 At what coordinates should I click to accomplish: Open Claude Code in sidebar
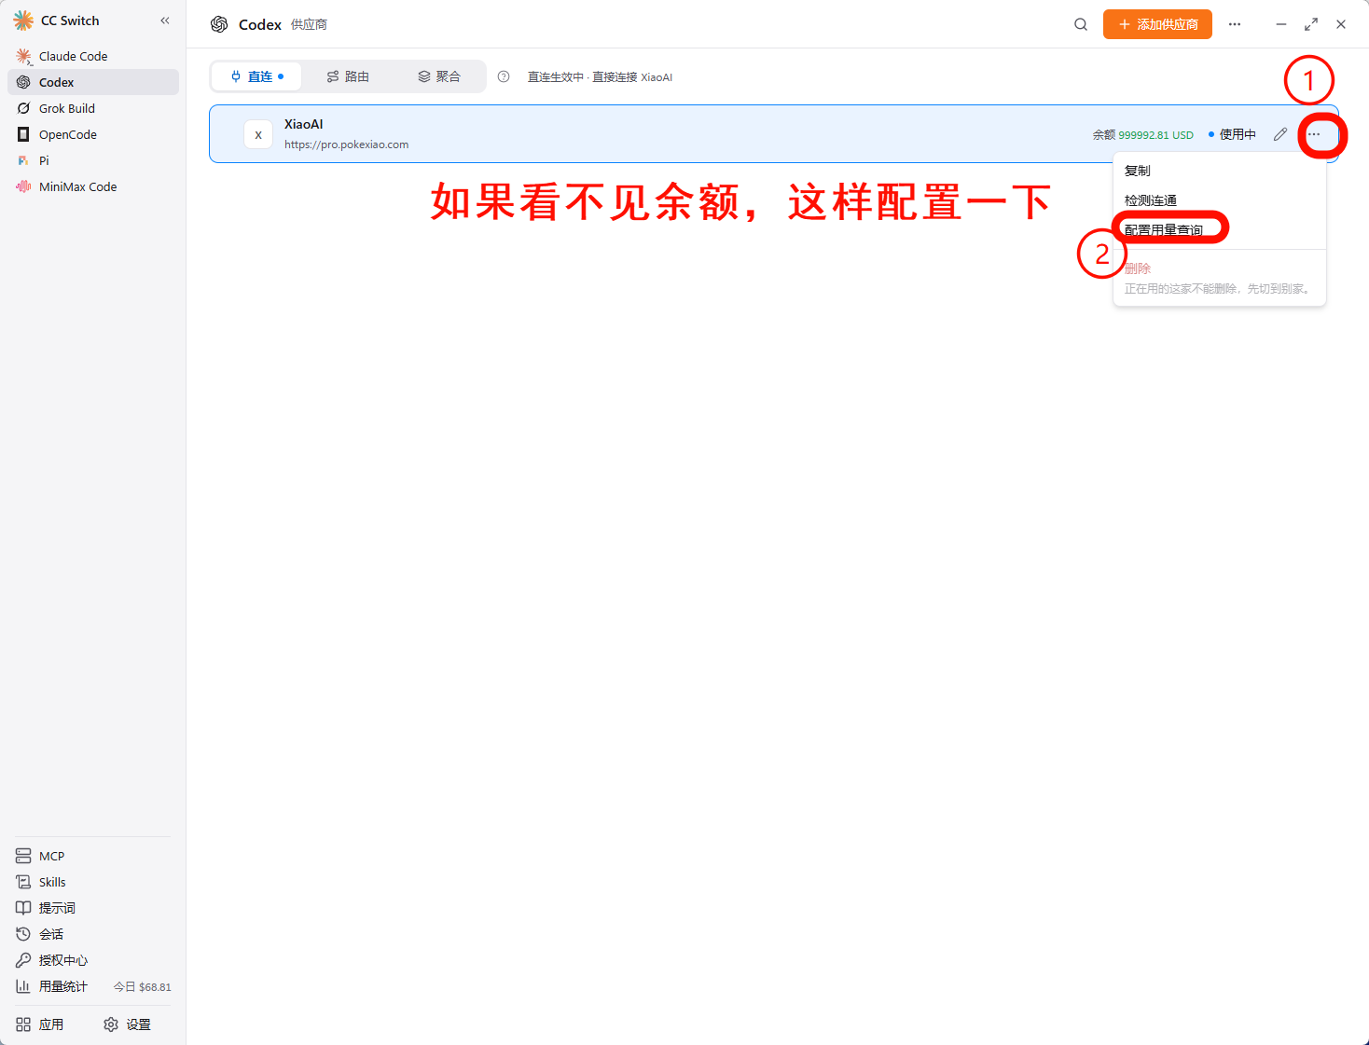(93, 56)
